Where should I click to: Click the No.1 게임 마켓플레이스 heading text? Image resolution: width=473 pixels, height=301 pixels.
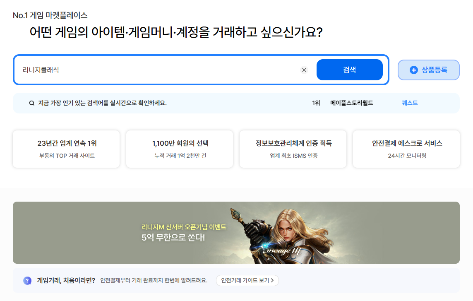50,15
